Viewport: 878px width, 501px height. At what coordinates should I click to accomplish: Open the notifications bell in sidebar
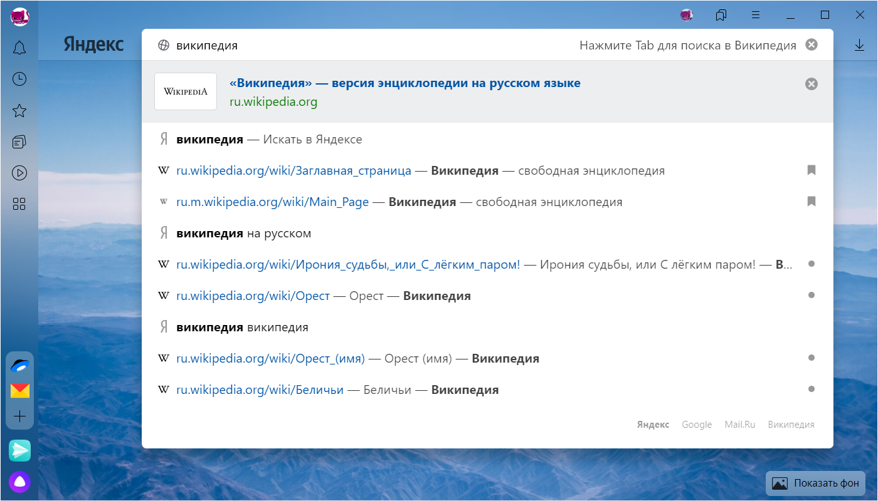coord(19,48)
